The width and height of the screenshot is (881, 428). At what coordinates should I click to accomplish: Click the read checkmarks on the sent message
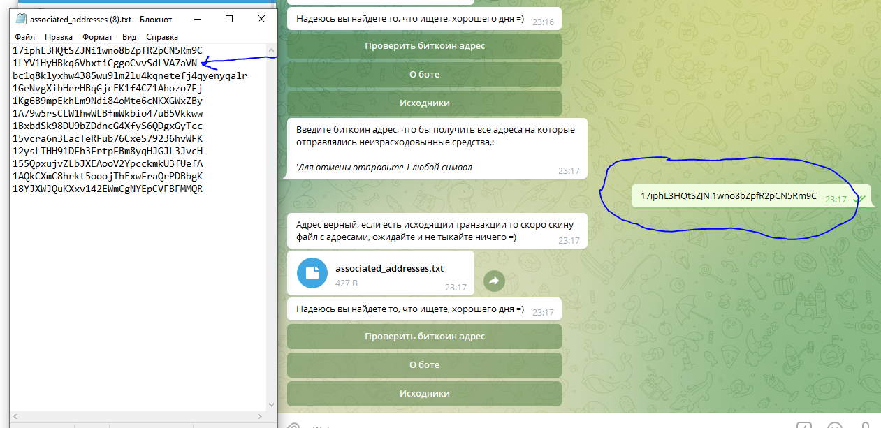(860, 199)
